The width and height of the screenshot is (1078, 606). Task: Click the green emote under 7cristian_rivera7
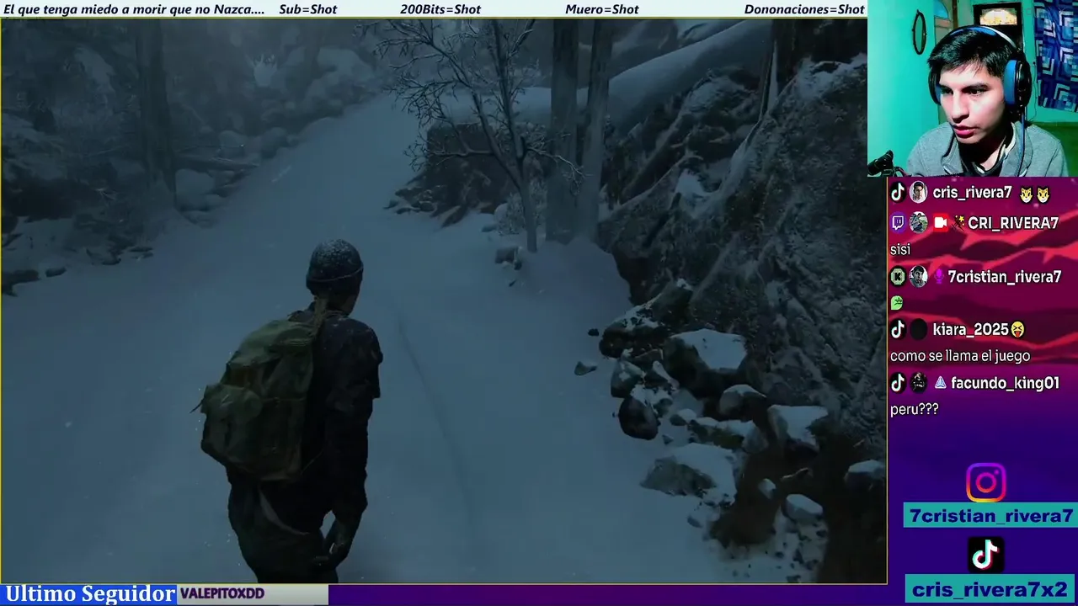click(x=897, y=302)
